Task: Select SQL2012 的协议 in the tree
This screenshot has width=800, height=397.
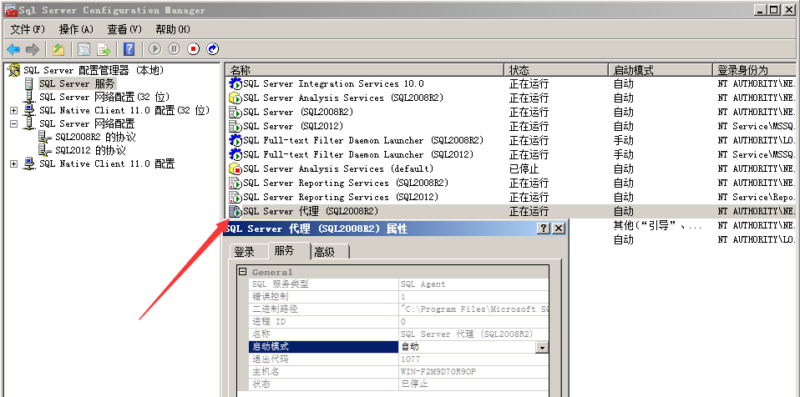Action: [x=90, y=150]
